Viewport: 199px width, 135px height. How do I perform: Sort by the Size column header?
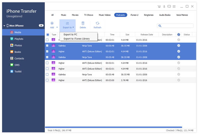(x=127, y=35)
